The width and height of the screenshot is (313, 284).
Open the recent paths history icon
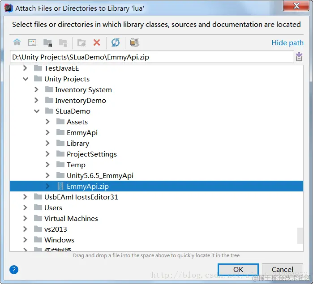(x=299, y=57)
